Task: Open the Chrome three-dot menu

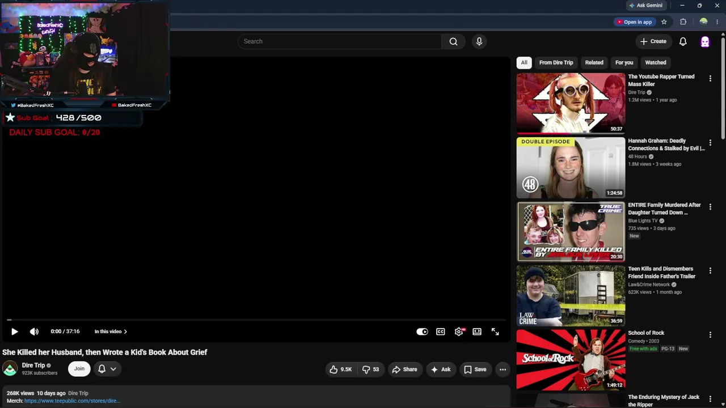Action: [717, 22]
